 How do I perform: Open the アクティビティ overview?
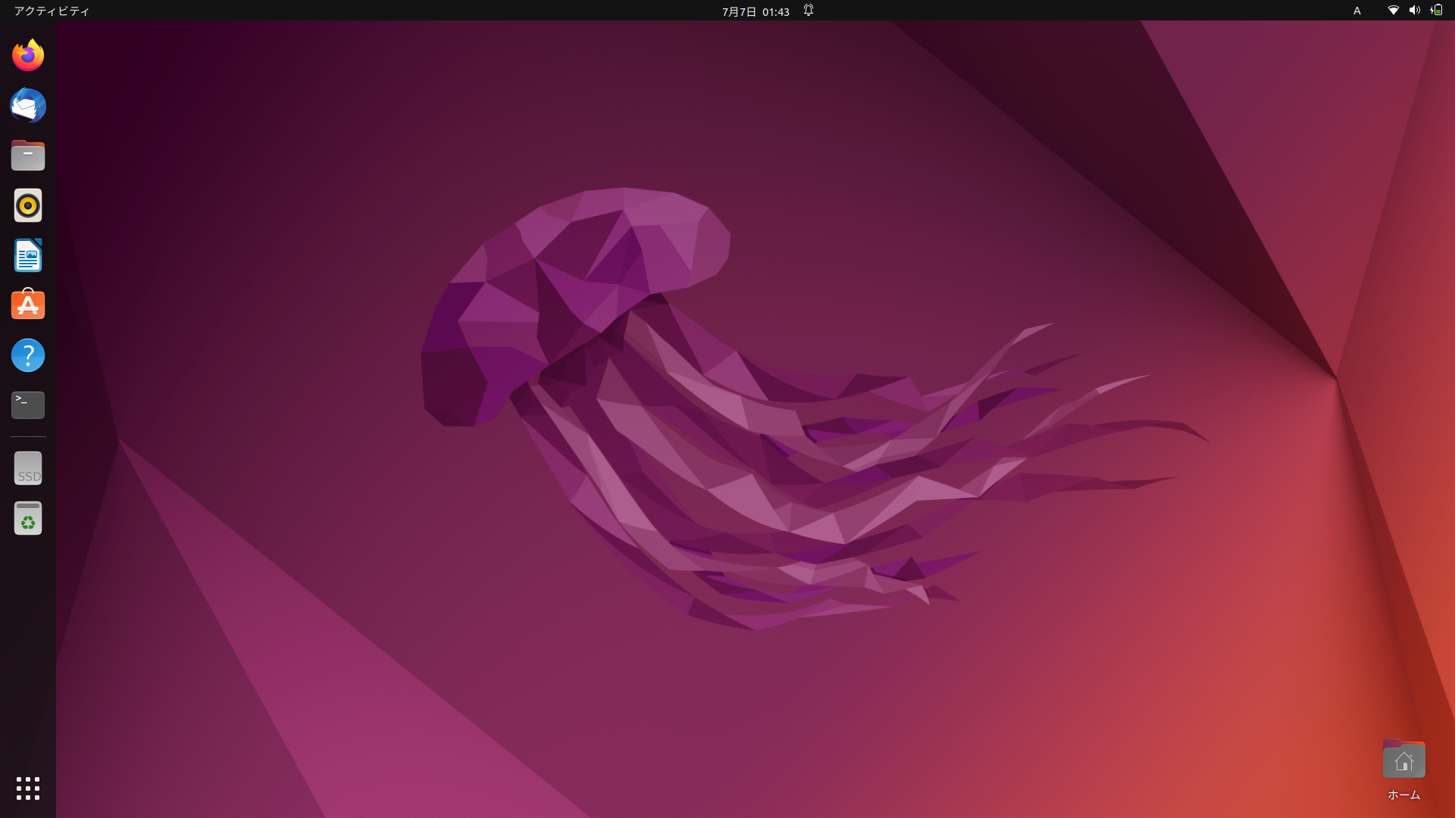point(50,11)
